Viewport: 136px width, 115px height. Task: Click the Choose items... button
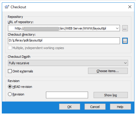tap(108, 71)
